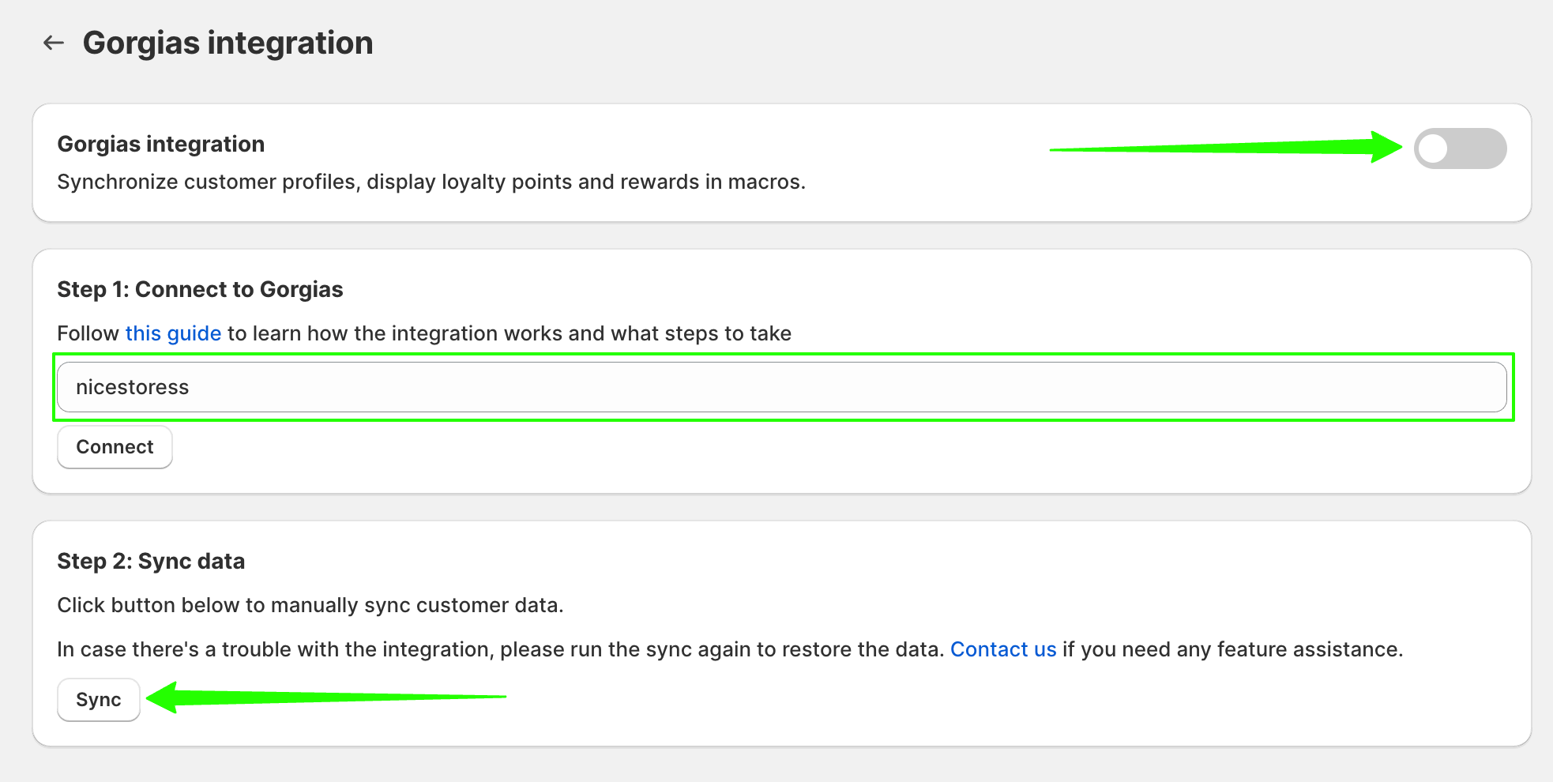Enable the Gorgias integration toggle
Screen dimensions: 1553x782
tap(1460, 149)
